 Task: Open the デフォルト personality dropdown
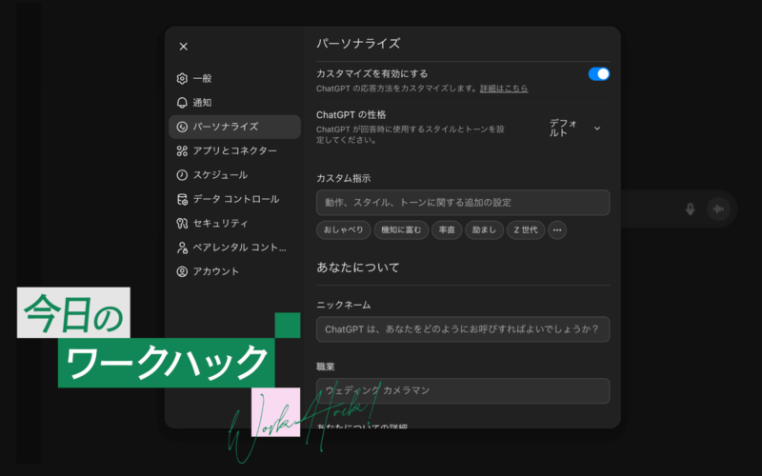click(574, 128)
